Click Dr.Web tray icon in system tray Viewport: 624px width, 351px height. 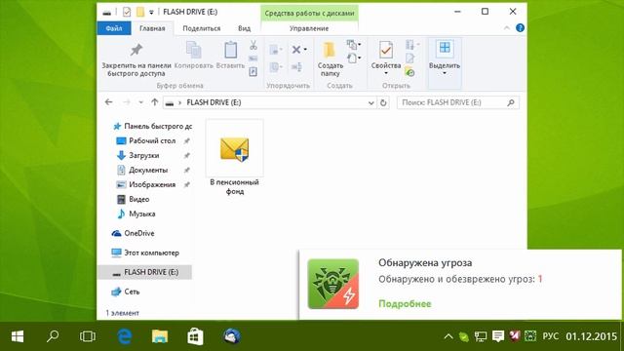click(x=530, y=336)
